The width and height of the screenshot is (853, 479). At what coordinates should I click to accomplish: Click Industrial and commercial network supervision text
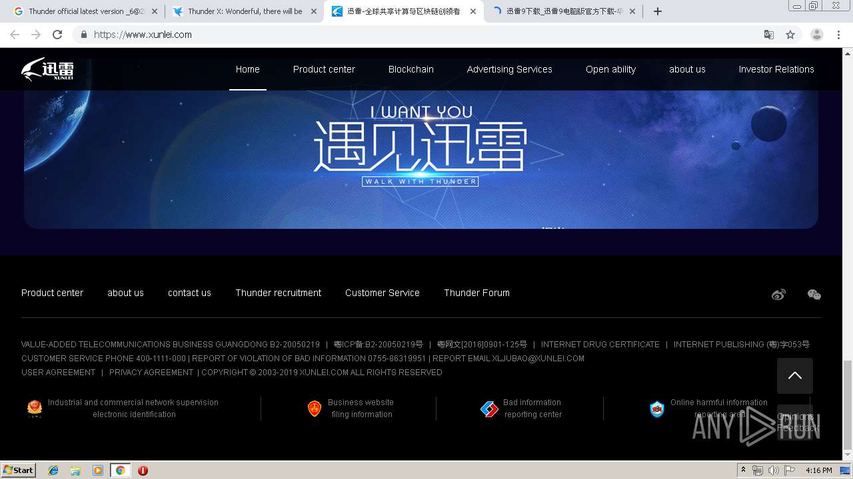[x=133, y=408]
